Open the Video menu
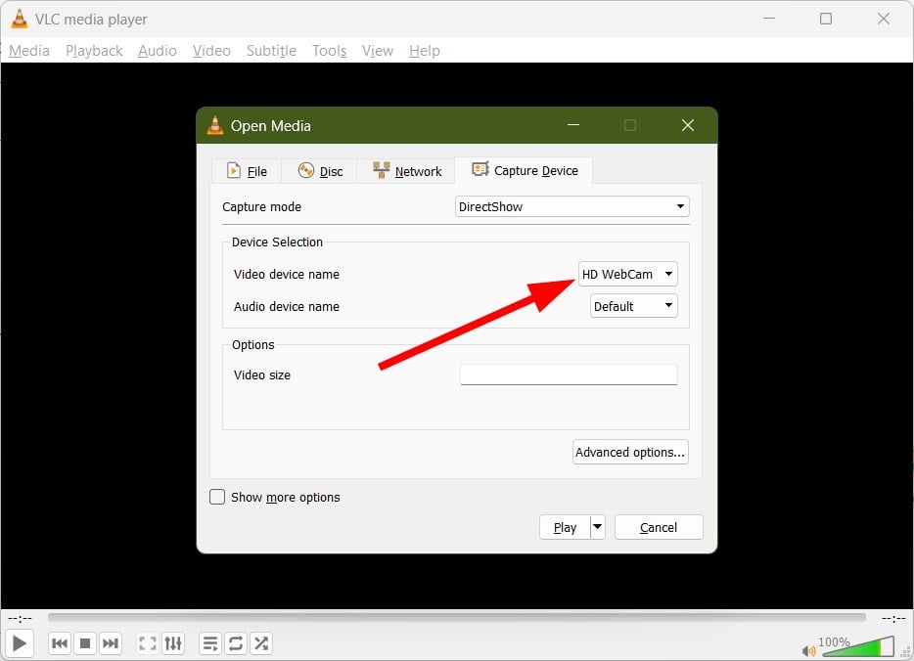Image resolution: width=914 pixels, height=661 pixels. tap(211, 51)
